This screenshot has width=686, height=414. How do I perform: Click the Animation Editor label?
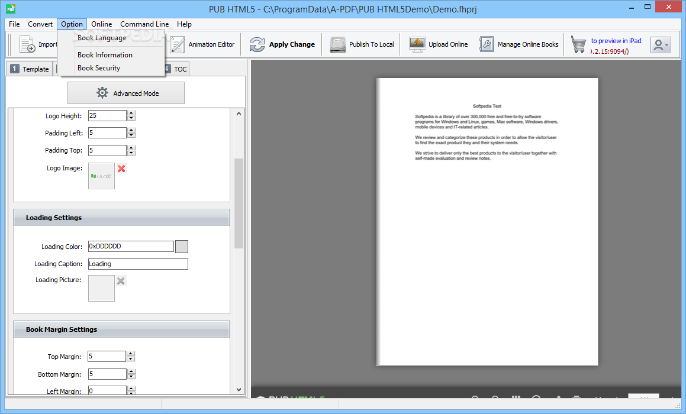point(211,44)
